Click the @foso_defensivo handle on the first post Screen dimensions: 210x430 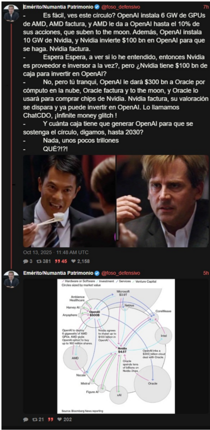click(x=120, y=7)
